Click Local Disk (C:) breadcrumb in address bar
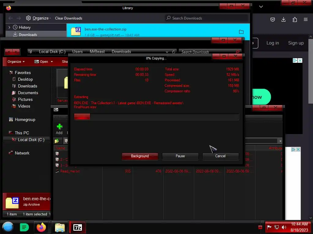313x234 pixels. coord(52,52)
